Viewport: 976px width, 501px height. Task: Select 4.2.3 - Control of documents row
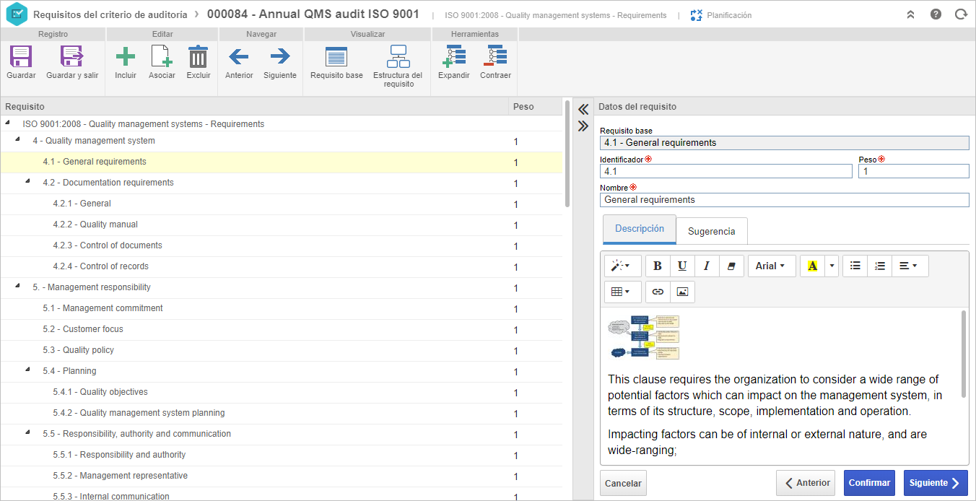point(282,246)
